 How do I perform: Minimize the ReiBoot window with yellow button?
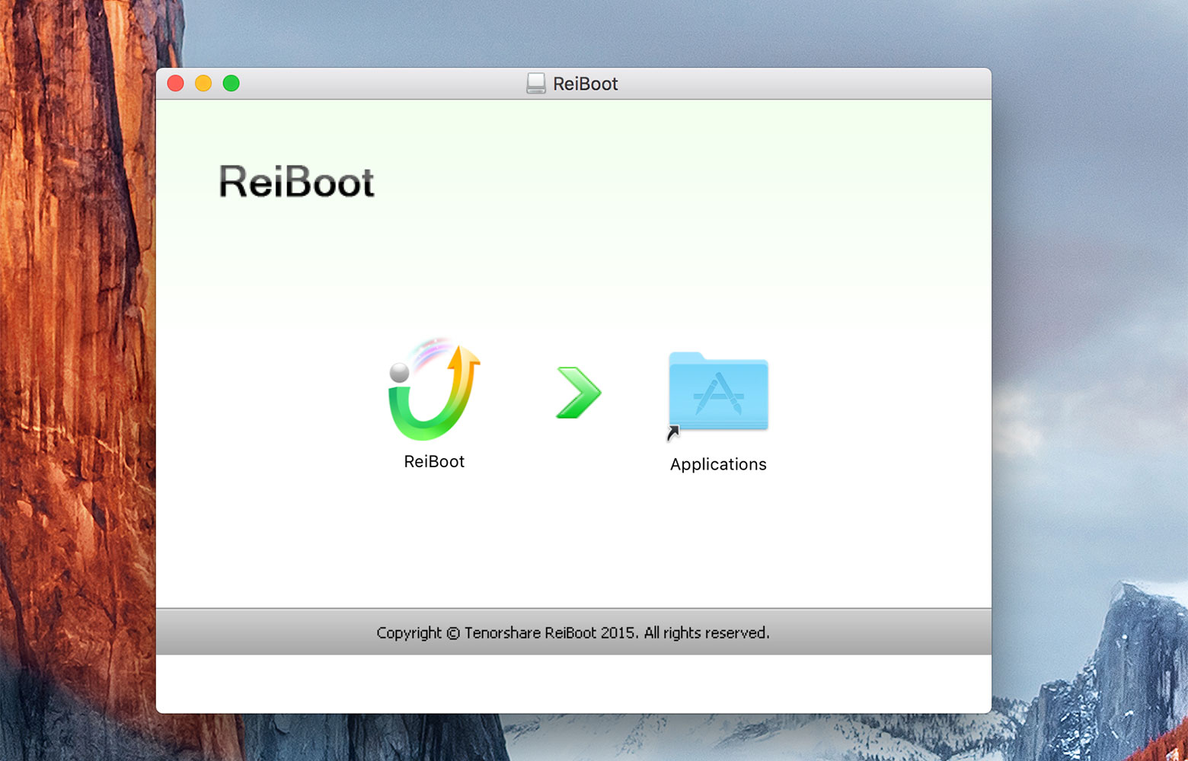[203, 83]
